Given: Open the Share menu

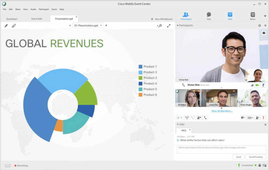Looking at the screenshot, I should tap(18, 9).
